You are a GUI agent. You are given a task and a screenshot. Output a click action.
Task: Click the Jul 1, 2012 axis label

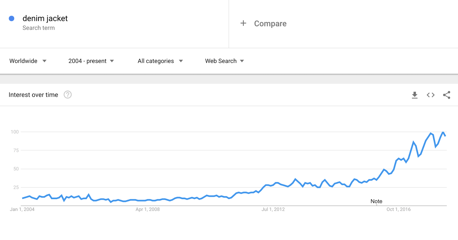click(x=273, y=209)
